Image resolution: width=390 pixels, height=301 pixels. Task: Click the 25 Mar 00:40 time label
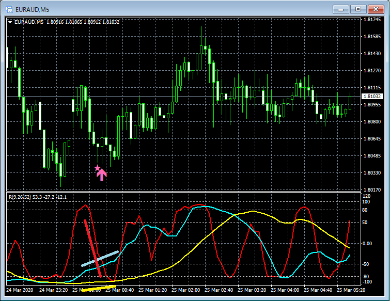click(x=120, y=290)
